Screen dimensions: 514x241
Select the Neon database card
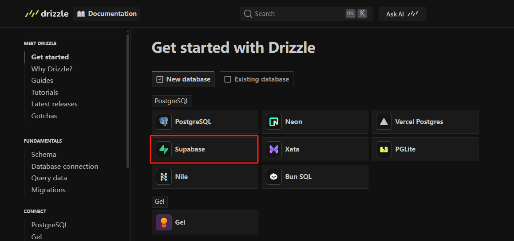(x=315, y=122)
